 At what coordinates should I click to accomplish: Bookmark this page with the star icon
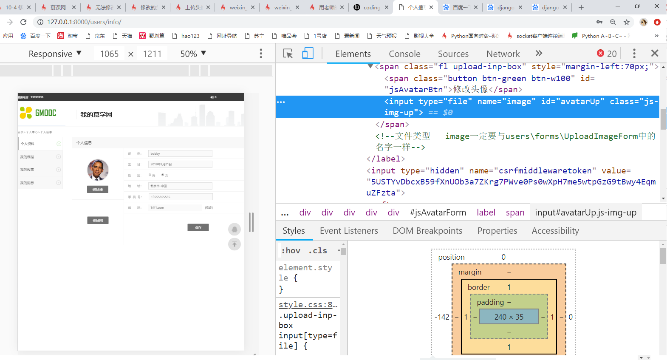pyautogui.click(x=626, y=22)
